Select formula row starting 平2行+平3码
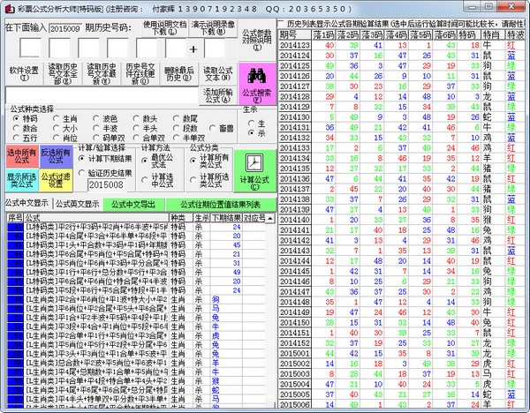 click(136, 227)
